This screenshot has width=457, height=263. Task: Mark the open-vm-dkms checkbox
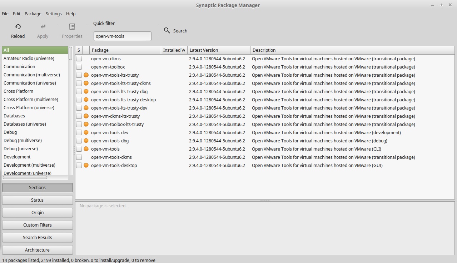(79, 59)
